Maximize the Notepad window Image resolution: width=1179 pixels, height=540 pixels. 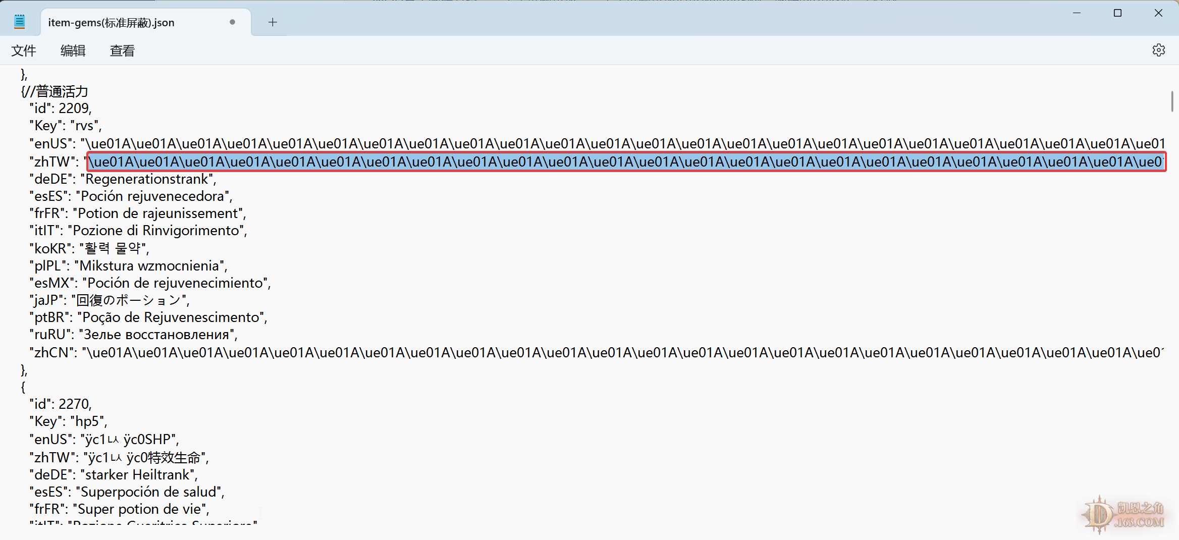(1117, 13)
